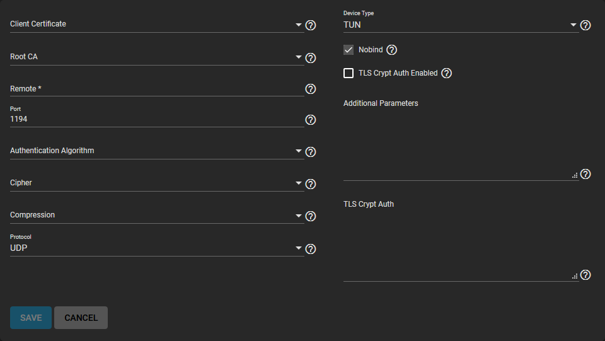Disable the Nobind checkbox
Viewport: 605px width, 341px height.
click(349, 50)
